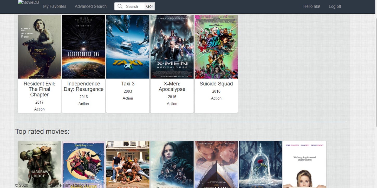Viewport: 377px width, 188px height.
Task: Open the X-Men: Apocalypse poster
Action: (x=172, y=47)
